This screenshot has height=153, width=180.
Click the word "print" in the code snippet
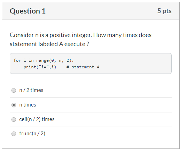coord(30,67)
